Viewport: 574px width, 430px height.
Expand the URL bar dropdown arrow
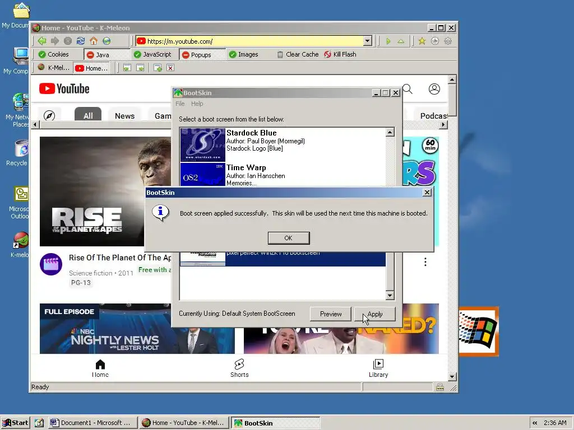tap(368, 41)
